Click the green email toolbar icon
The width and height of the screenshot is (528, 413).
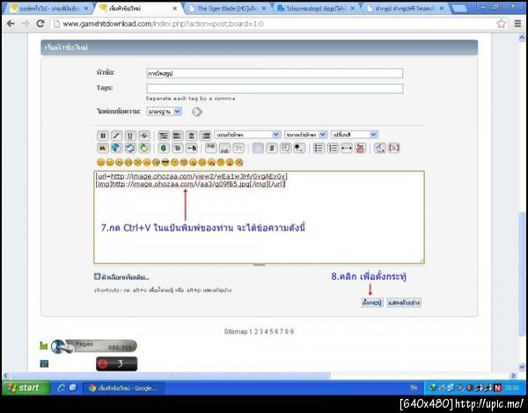[144, 148]
